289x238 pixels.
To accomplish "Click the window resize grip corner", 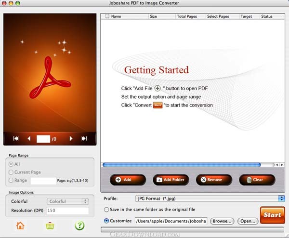I will point(287,236).
